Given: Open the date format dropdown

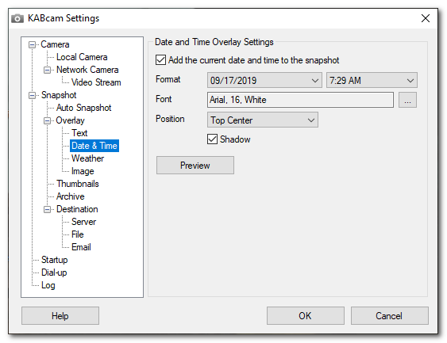Looking at the screenshot, I should [x=264, y=80].
